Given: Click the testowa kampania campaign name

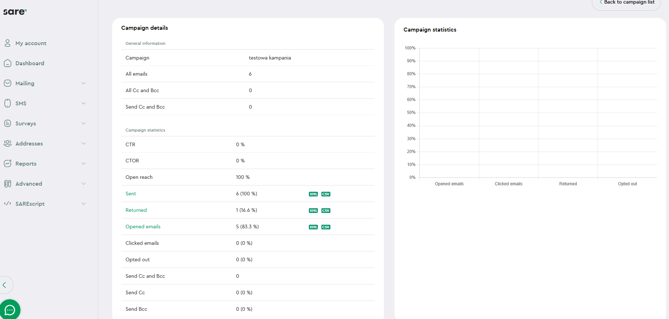Looking at the screenshot, I should (x=270, y=58).
